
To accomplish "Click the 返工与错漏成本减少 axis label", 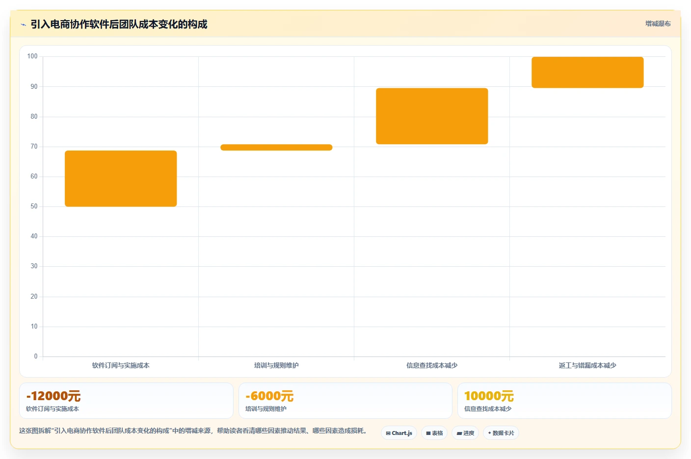I will 587,365.
